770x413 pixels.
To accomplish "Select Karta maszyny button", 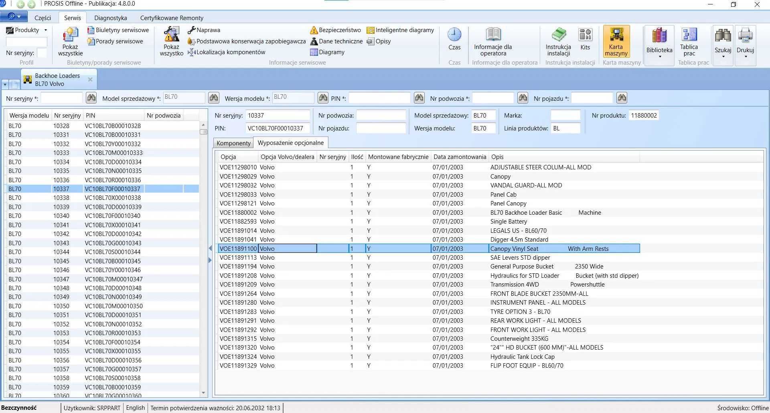I will (616, 41).
